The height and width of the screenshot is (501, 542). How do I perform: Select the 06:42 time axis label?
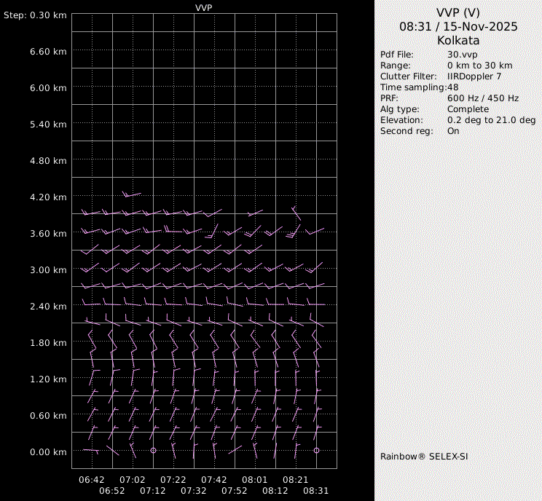tap(92, 480)
